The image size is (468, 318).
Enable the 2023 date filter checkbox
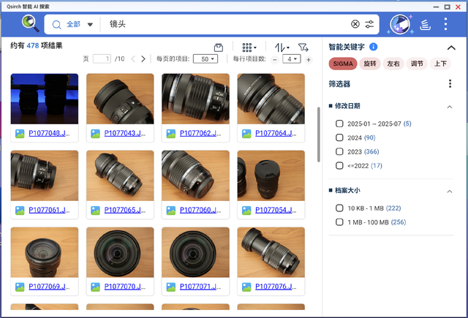(x=339, y=151)
